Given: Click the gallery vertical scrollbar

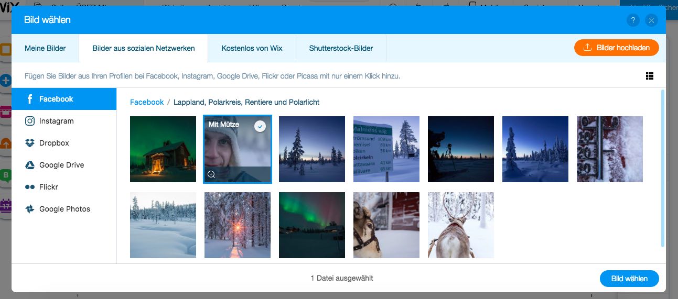Looking at the screenshot, I should (x=663, y=168).
